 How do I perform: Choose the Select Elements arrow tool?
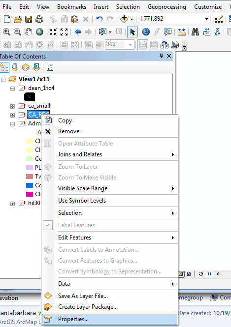point(132,32)
